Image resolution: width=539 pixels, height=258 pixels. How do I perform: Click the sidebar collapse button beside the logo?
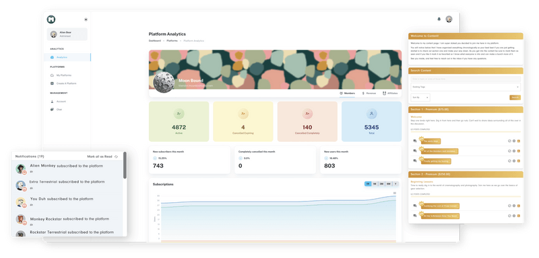86,19
